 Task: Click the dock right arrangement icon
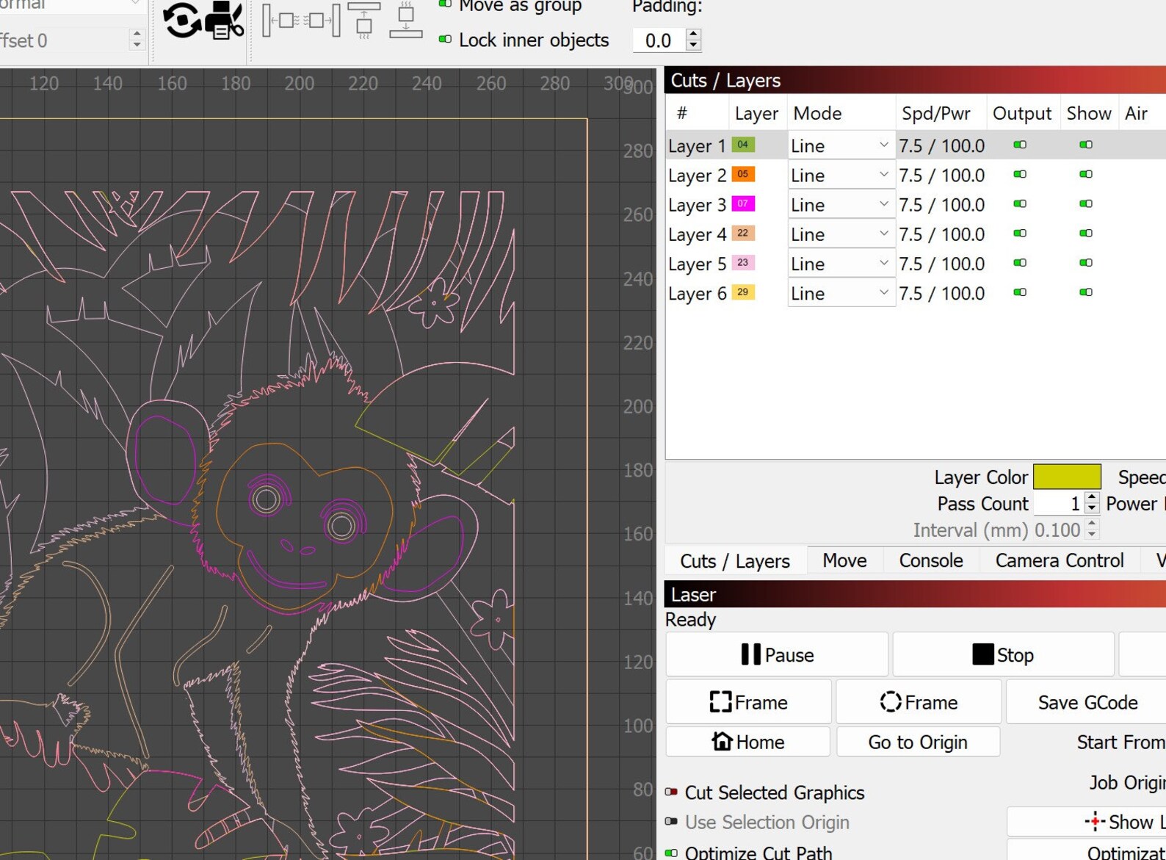(322, 21)
